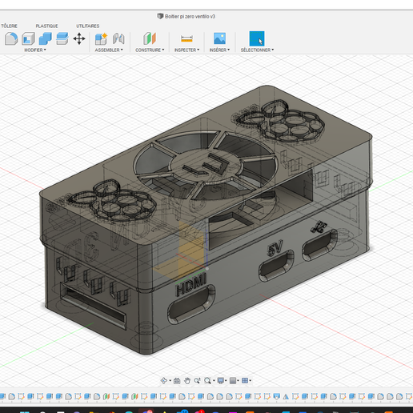Open the CONSTRUIRE dropdown menu
This screenshot has height=413, width=413.
150,50
